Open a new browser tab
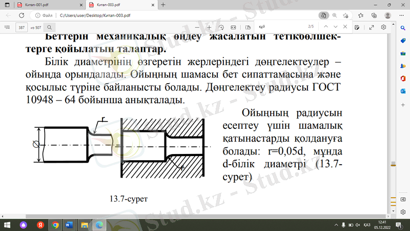Screen dimensions: 410x231 (x=163, y=5)
